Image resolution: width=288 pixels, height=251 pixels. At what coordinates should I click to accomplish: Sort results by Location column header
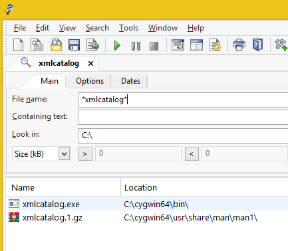coord(204,187)
